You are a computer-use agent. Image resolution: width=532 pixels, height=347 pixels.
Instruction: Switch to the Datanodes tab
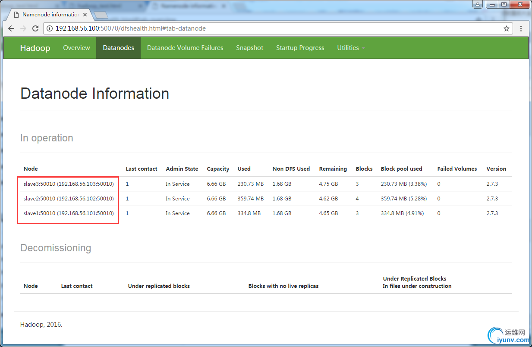coord(118,48)
